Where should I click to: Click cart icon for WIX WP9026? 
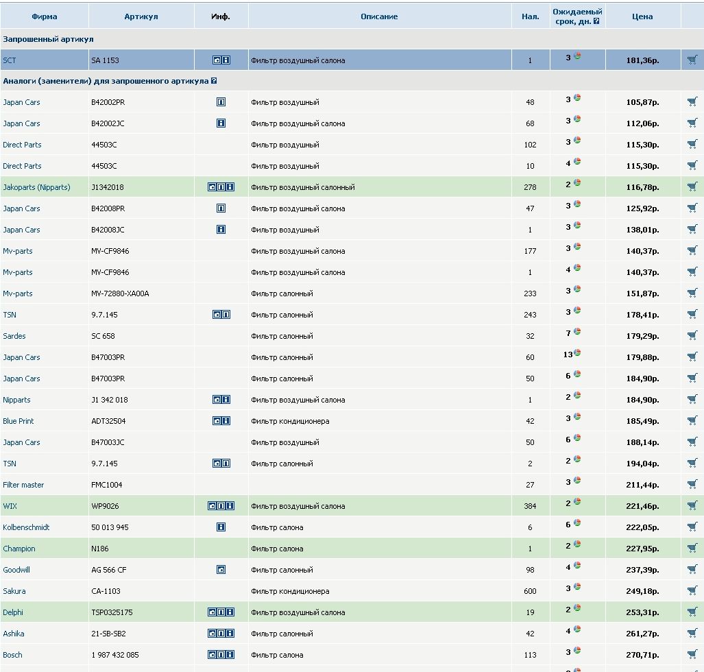point(692,506)
